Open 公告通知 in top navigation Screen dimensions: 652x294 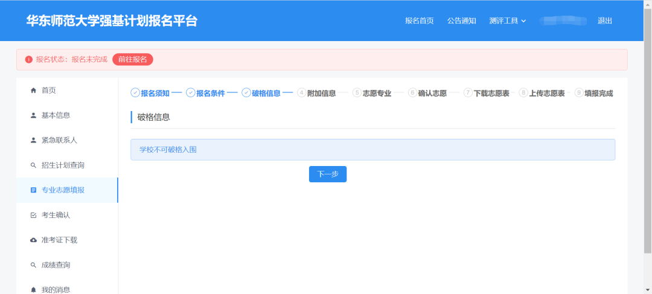[461, 21]
